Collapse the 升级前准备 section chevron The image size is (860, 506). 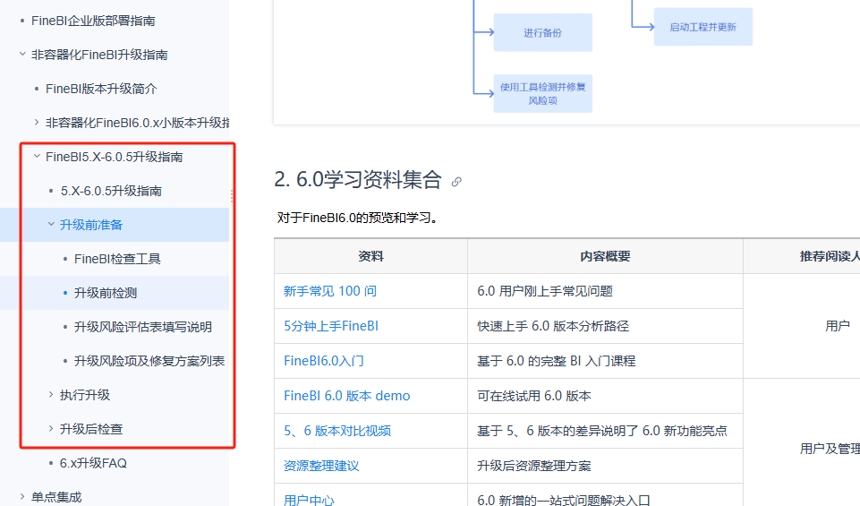coord(51,224)
